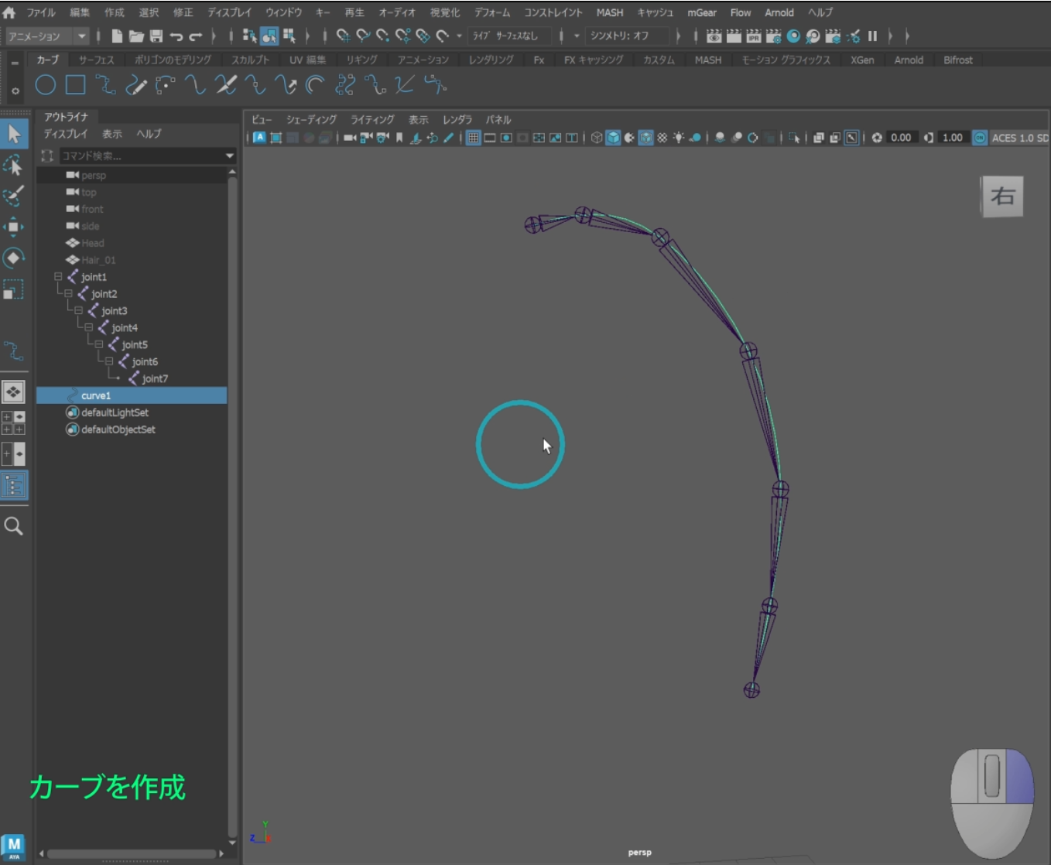Collapse the joint1 hierarchy

click(58, 277)
